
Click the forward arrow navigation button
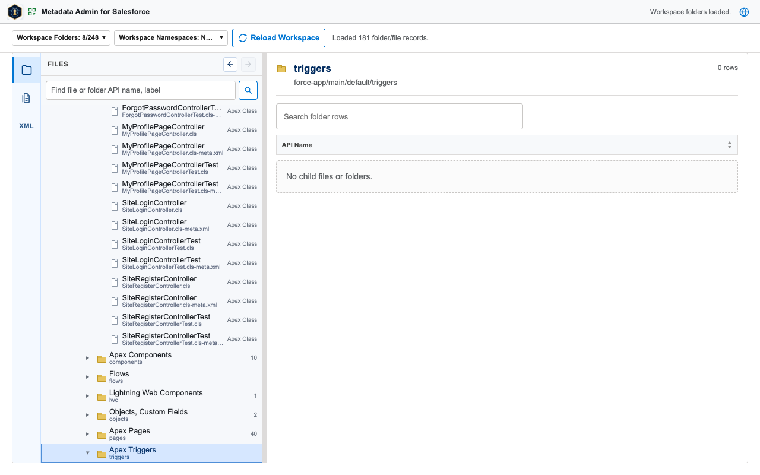(248, 64)
